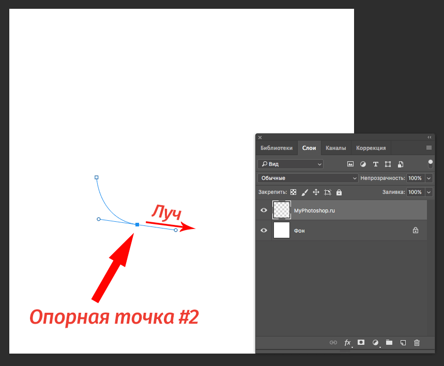Hide the Фон layer

pos(264,230)
